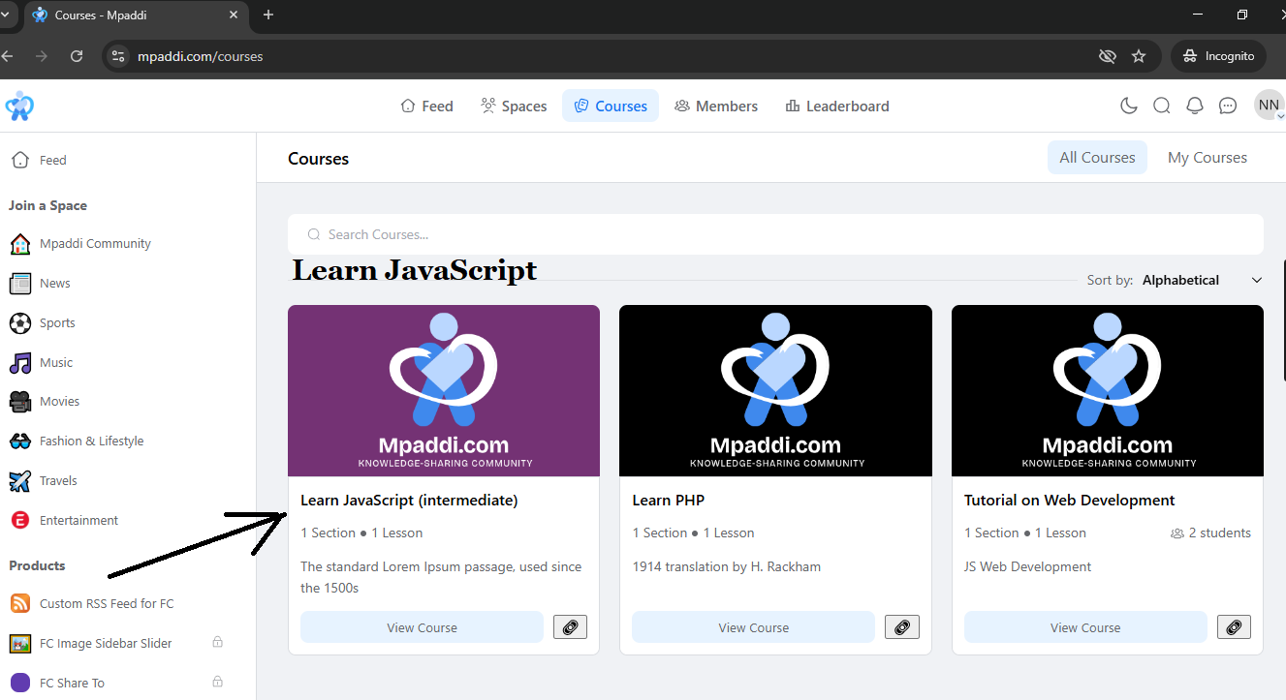Open Tutorial on Web Development thumbnail
This screenshot has width=1286, height=700.
[1108, 391]
